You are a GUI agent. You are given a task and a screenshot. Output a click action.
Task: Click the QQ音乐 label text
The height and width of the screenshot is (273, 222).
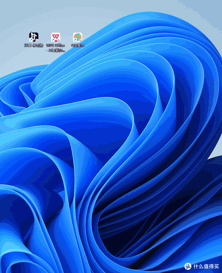coord(78,45)
